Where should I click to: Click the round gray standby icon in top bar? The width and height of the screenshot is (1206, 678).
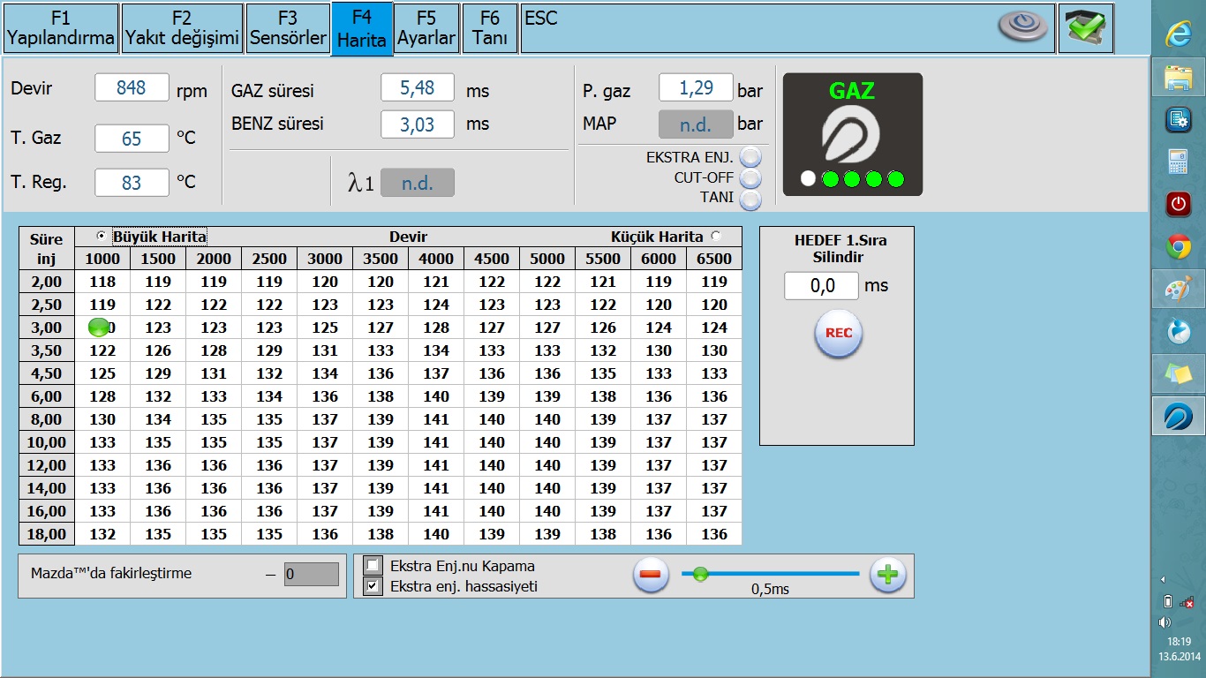(x=1023, y=26)
